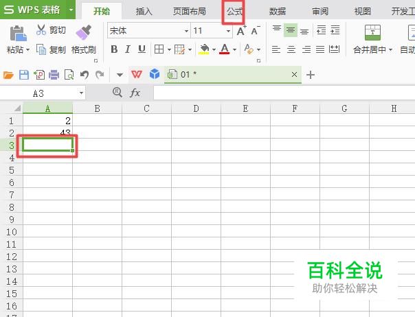Expand border style dropdown arrow
This screenshot has height=317, width=415.
tap(169, 49)
